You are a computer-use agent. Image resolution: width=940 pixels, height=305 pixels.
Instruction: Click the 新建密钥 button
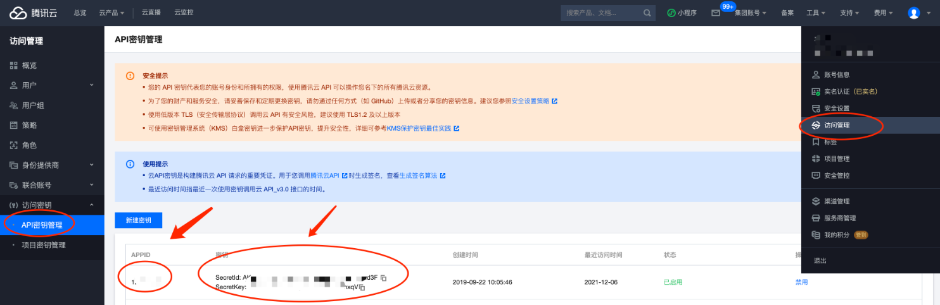[138, 220]
